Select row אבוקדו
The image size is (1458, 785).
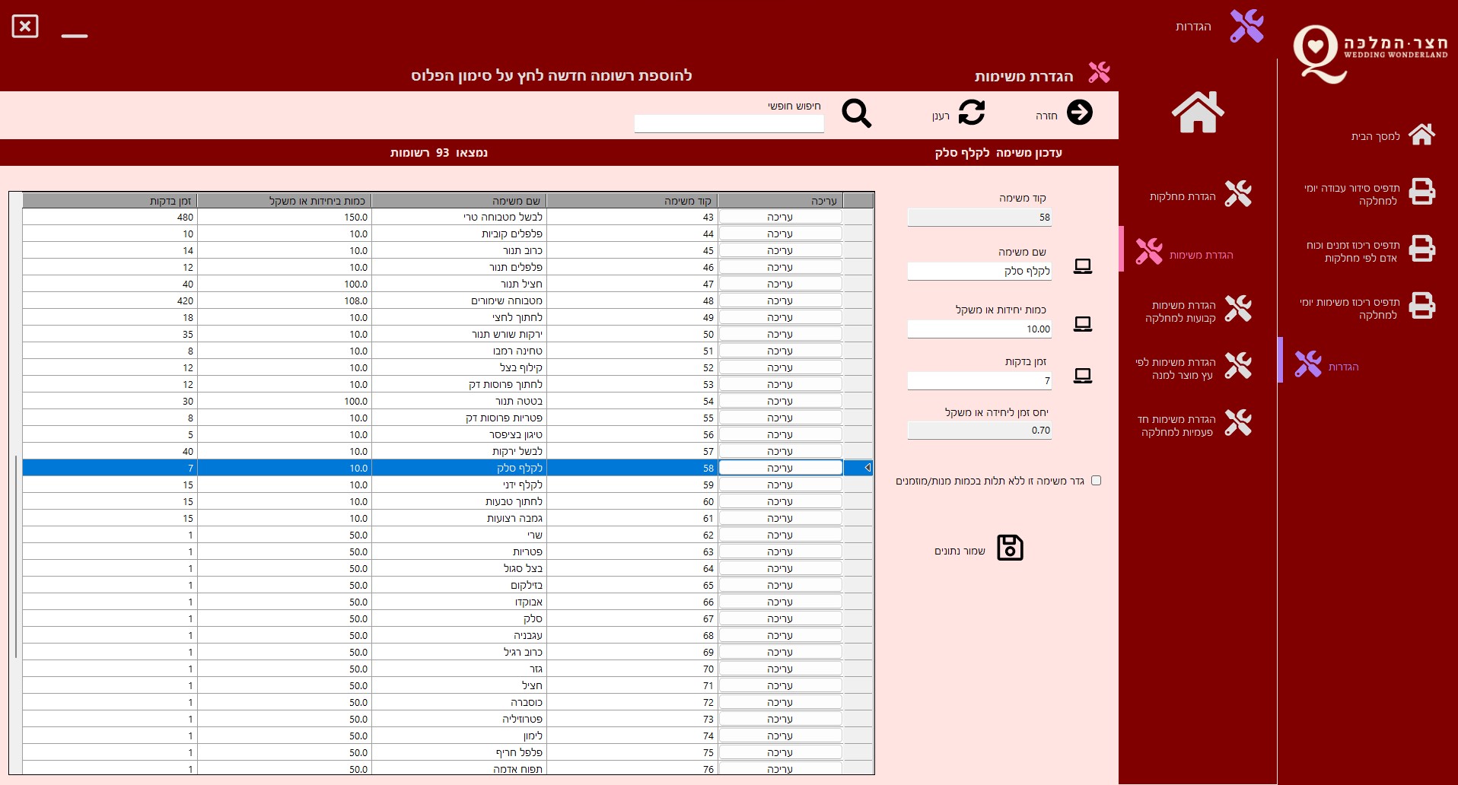[x=448, y=602]
